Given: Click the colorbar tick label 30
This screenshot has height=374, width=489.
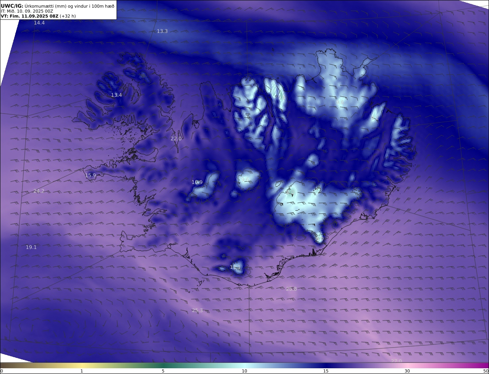Looking at the screenshot, I should 407,371.
